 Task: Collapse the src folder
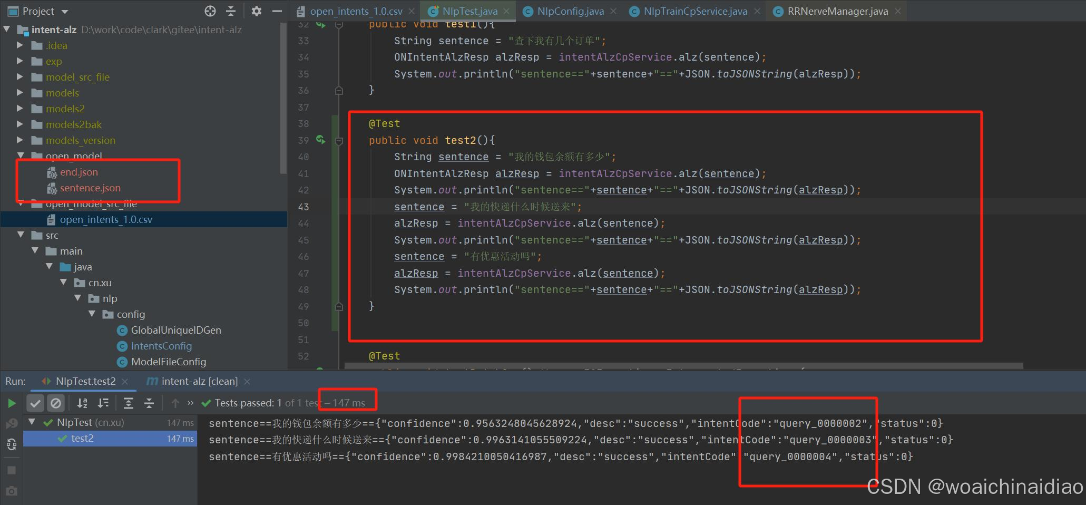21,235
